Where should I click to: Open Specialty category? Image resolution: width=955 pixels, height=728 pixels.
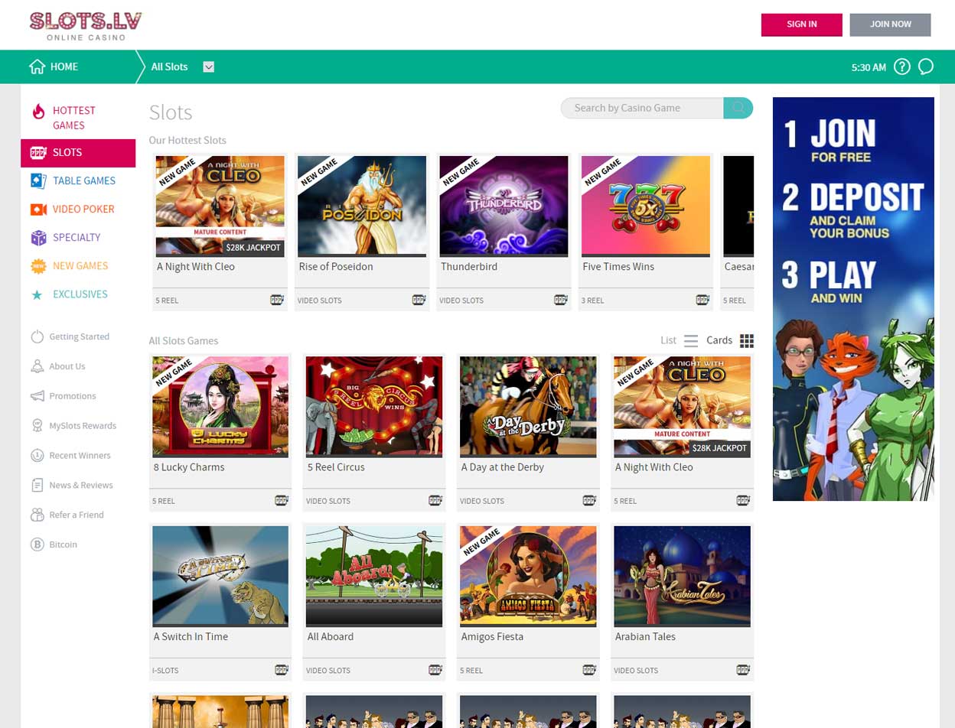tap(77, 237)
